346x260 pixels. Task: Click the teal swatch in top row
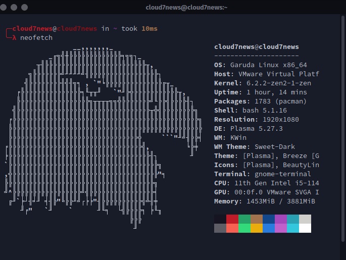pyautogui.click(x=293, y=219)
